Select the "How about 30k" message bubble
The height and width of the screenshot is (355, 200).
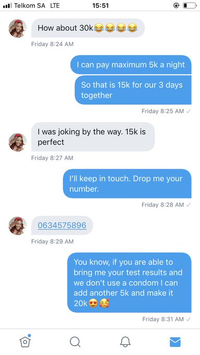(x=88, y=28)
